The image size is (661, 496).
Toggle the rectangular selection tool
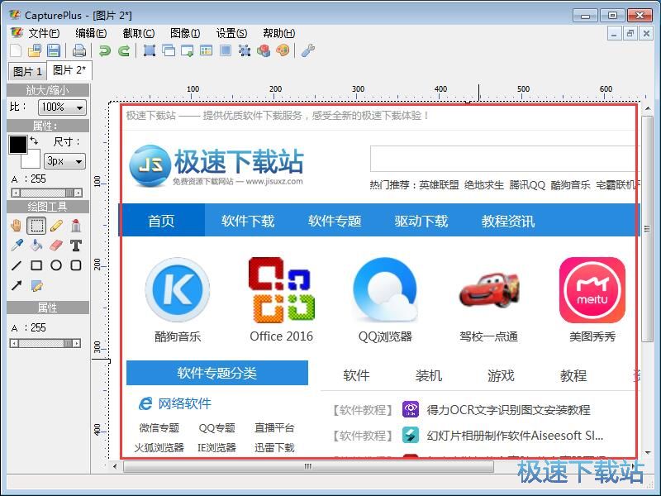[36, 225]
